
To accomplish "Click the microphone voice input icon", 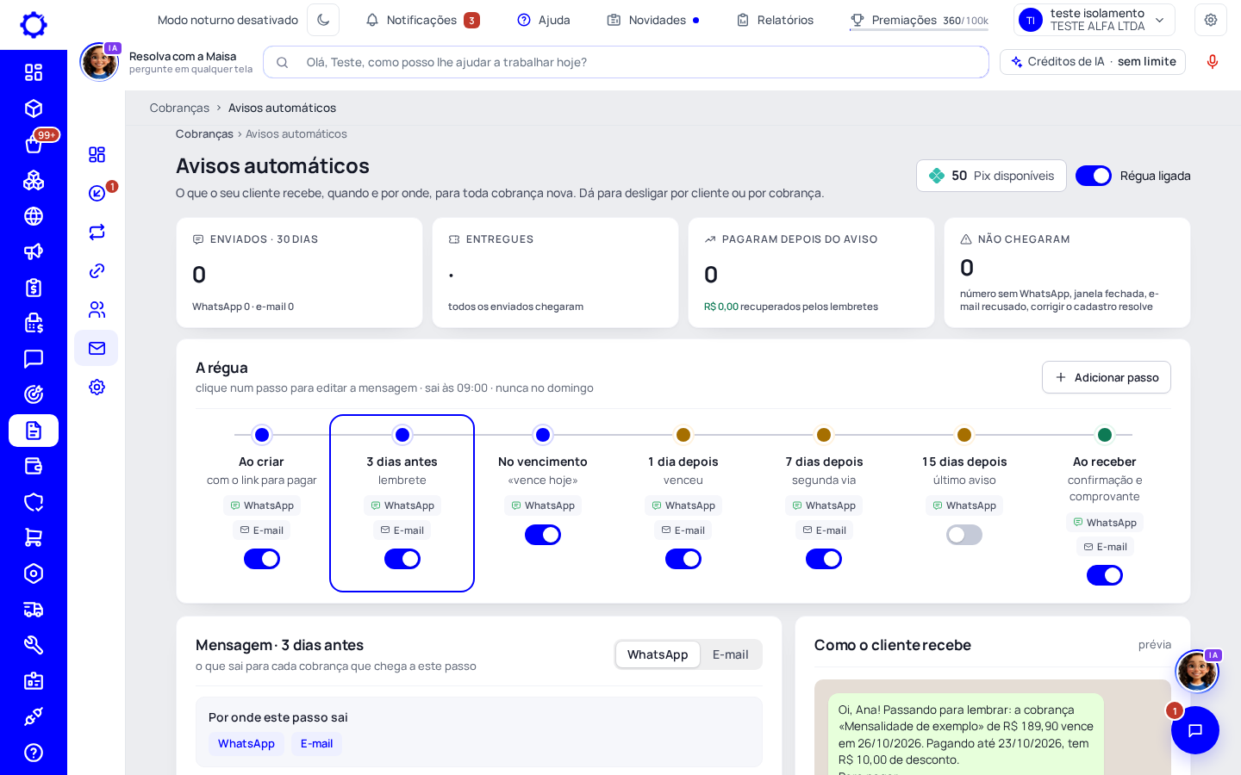I will click(x=1213, y=62).
